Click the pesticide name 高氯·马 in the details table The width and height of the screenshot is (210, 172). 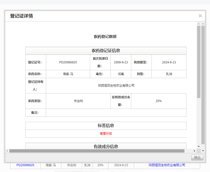[68, 74]
